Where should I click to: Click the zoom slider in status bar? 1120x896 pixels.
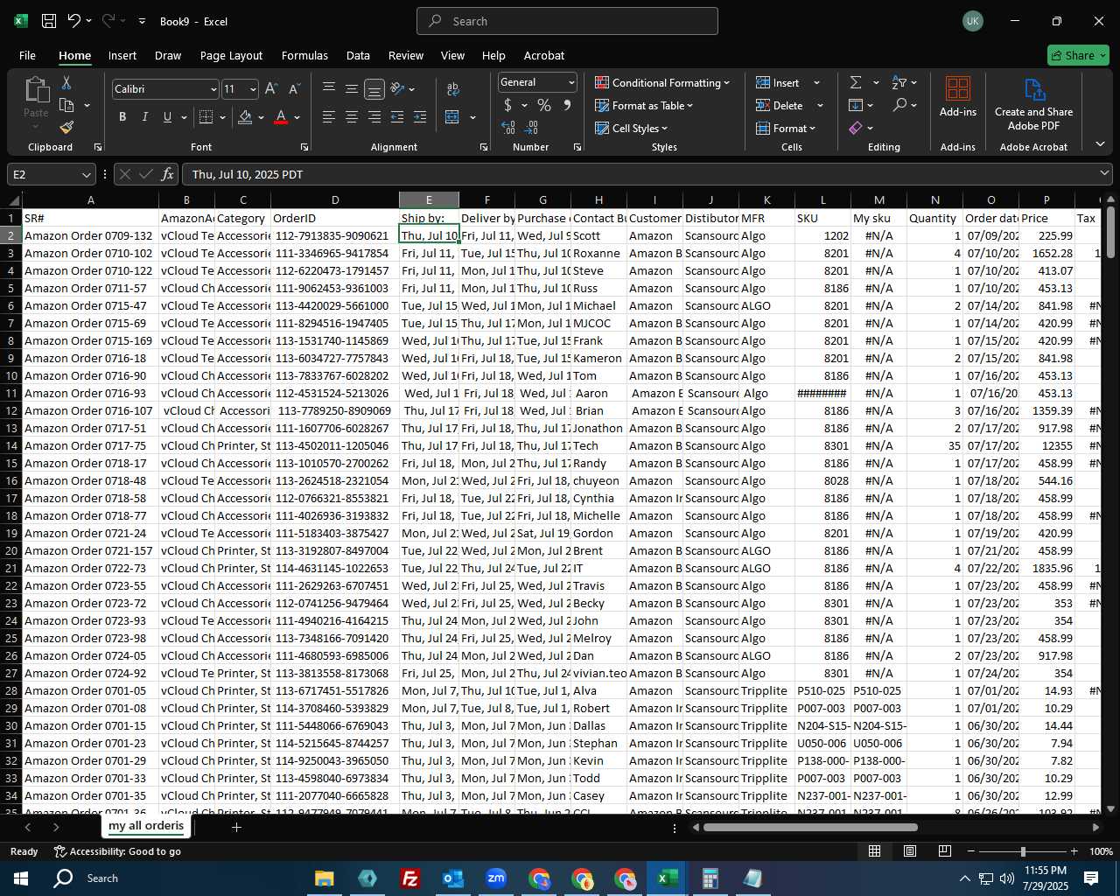point(1022,851)
